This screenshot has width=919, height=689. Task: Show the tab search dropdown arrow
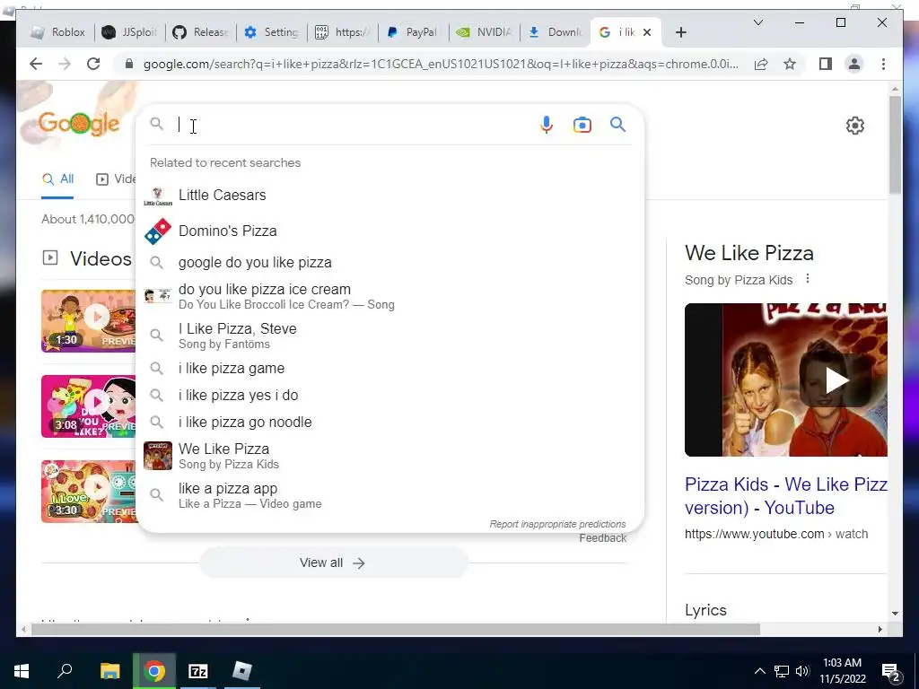757,22
